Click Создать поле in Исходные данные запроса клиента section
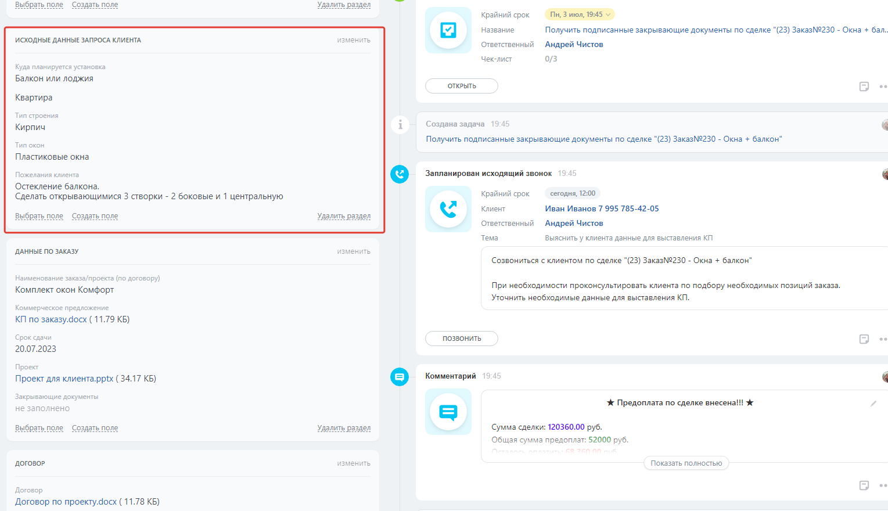 click(x=95, y=216)
